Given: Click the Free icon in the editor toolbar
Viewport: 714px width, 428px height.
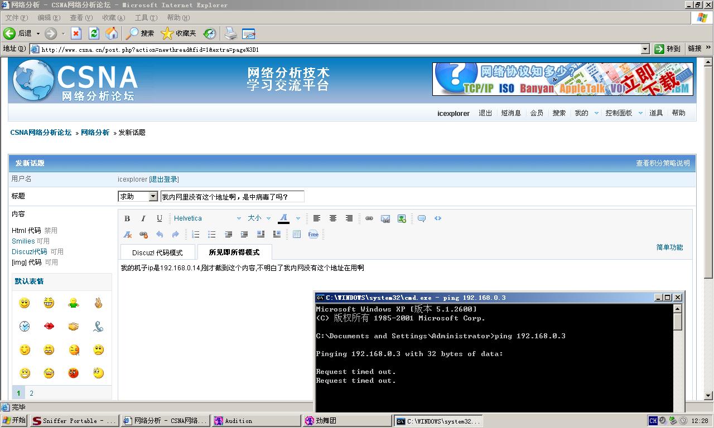Looking at the screenshot, I should point(313,235).
